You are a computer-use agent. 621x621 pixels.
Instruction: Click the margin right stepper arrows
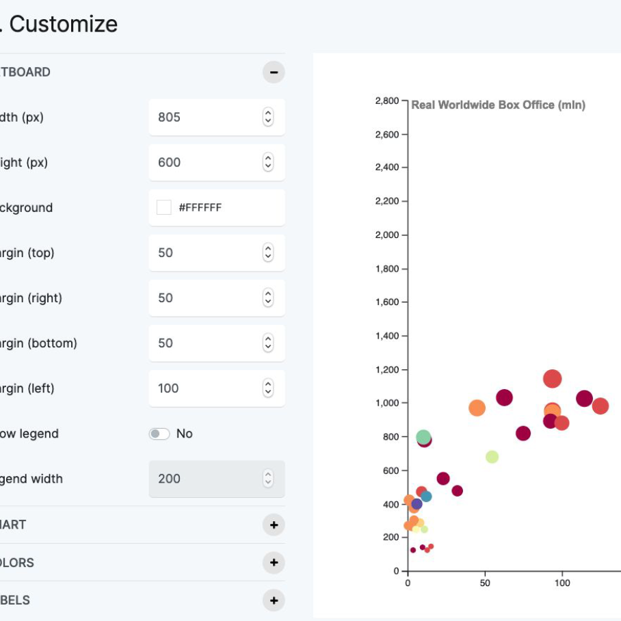click(x=268, y=298)
